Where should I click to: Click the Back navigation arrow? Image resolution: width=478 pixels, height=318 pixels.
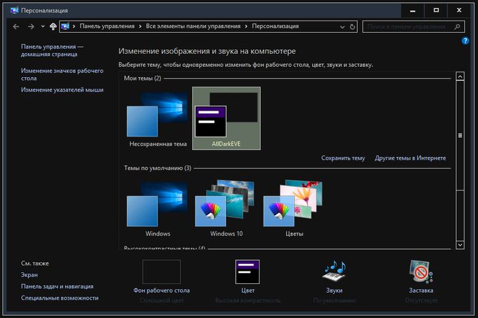pos(16,27)
